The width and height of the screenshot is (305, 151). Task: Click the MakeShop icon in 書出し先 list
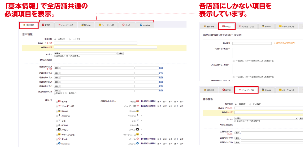point(59,144)
